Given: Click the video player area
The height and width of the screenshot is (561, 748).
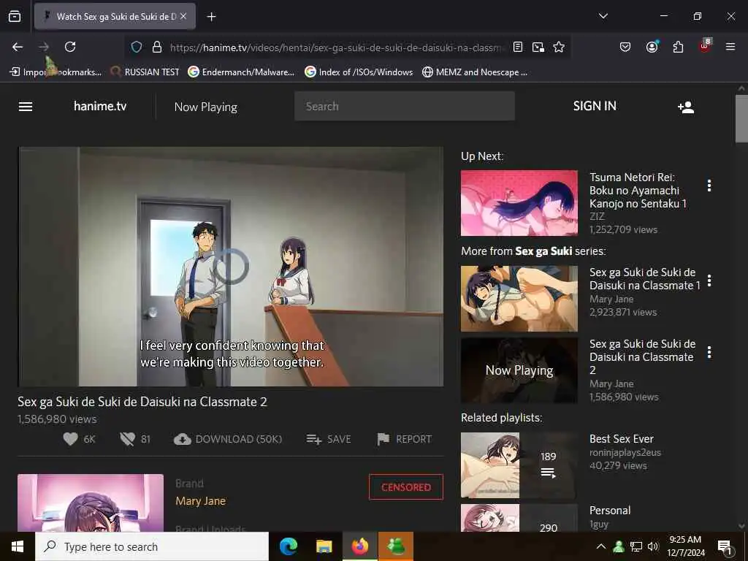Looking at the screenshot, I should [231, 267].
